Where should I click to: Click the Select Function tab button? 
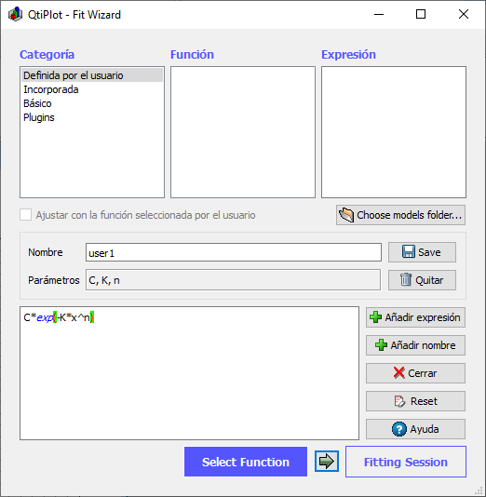[x=246, y=462]
